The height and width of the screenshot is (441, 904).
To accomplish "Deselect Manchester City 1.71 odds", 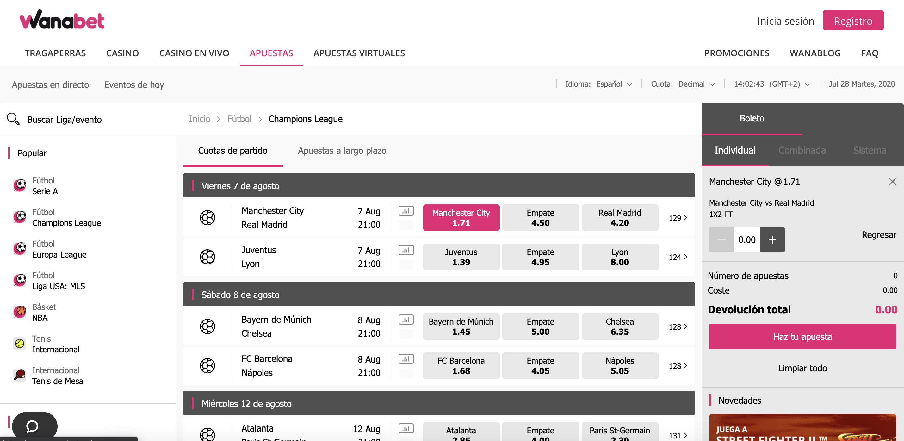I will (461, 218).
